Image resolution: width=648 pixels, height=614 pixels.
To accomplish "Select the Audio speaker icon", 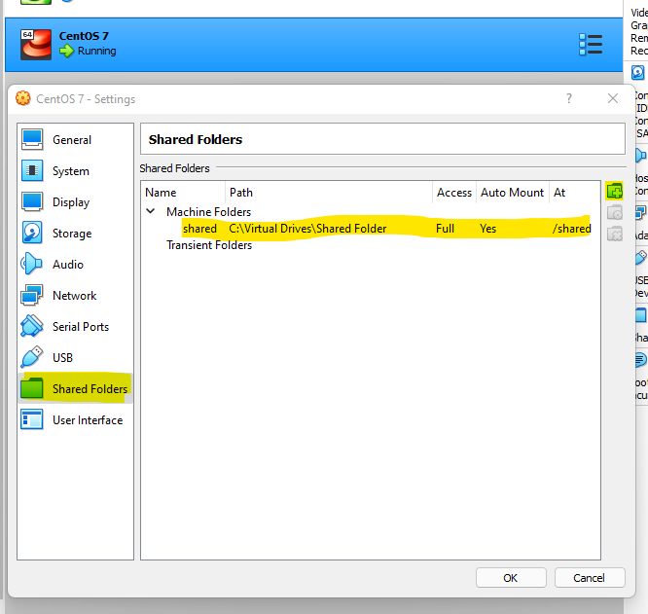I will pos(33,265).
